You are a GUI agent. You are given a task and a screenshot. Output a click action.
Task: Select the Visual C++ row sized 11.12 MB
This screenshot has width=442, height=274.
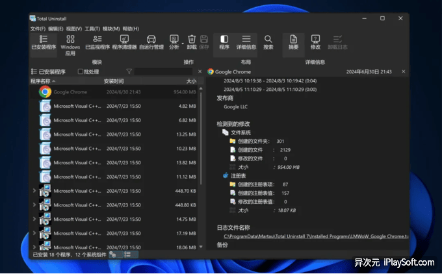click(114, 177)
